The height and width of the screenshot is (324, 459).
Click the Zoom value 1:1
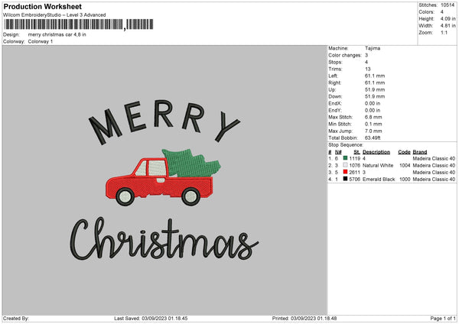point(444,32)
